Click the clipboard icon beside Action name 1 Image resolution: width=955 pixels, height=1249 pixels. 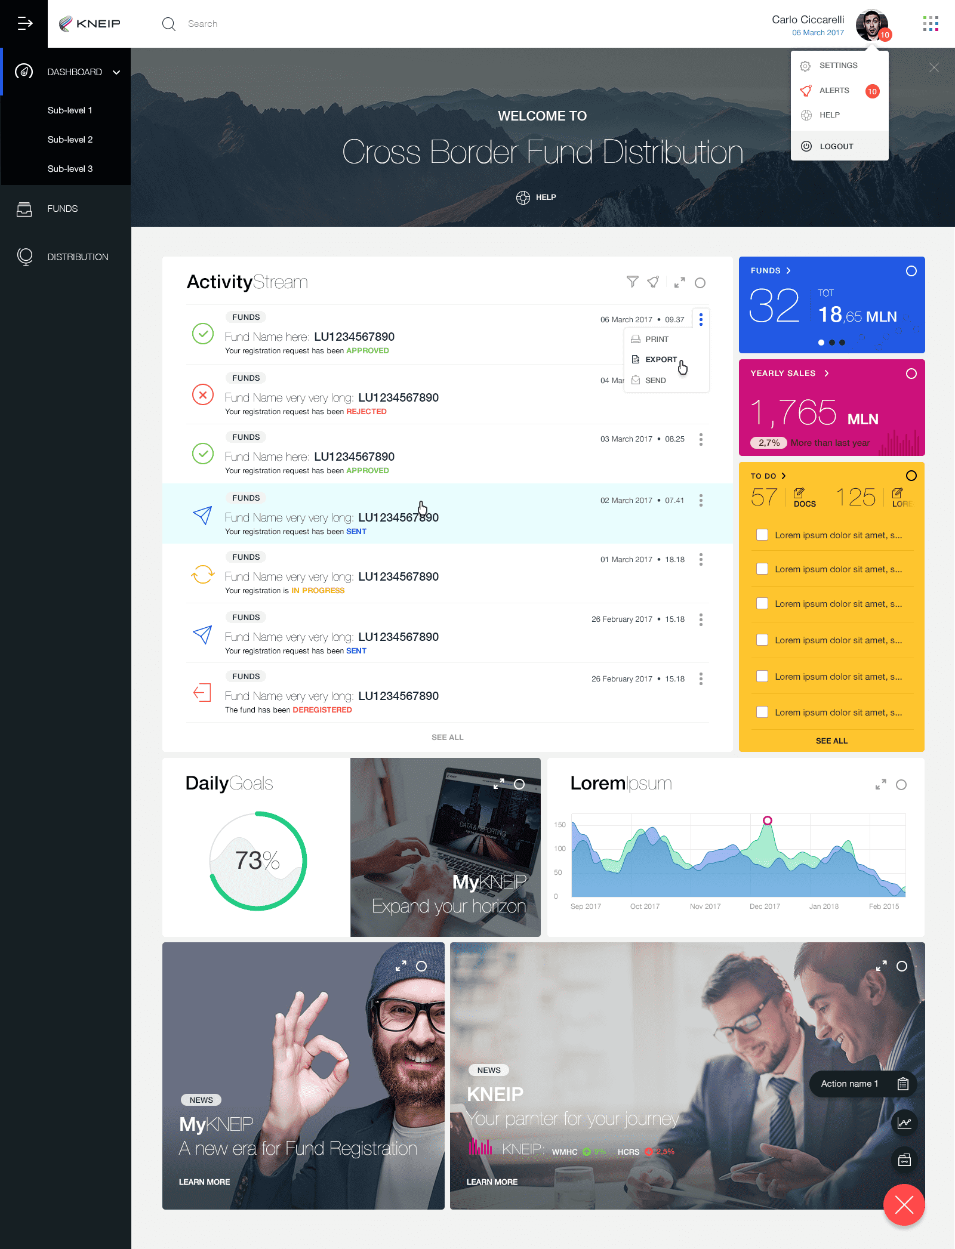point(903,1084)
